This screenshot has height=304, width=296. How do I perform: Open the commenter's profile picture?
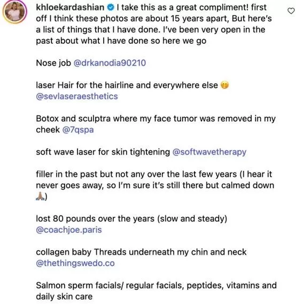15,12
